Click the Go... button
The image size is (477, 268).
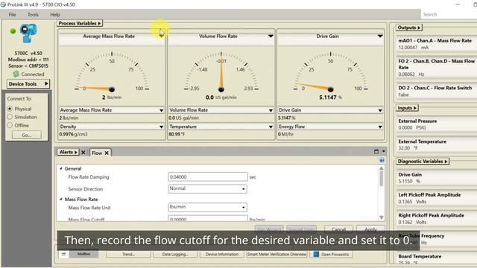coord(27,135)
